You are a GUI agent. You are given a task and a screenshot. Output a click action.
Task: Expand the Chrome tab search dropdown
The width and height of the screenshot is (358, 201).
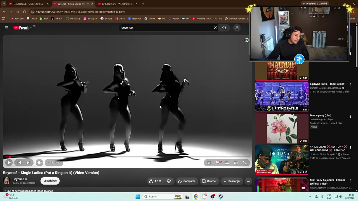pyautogui.click(x=4, y=4)
